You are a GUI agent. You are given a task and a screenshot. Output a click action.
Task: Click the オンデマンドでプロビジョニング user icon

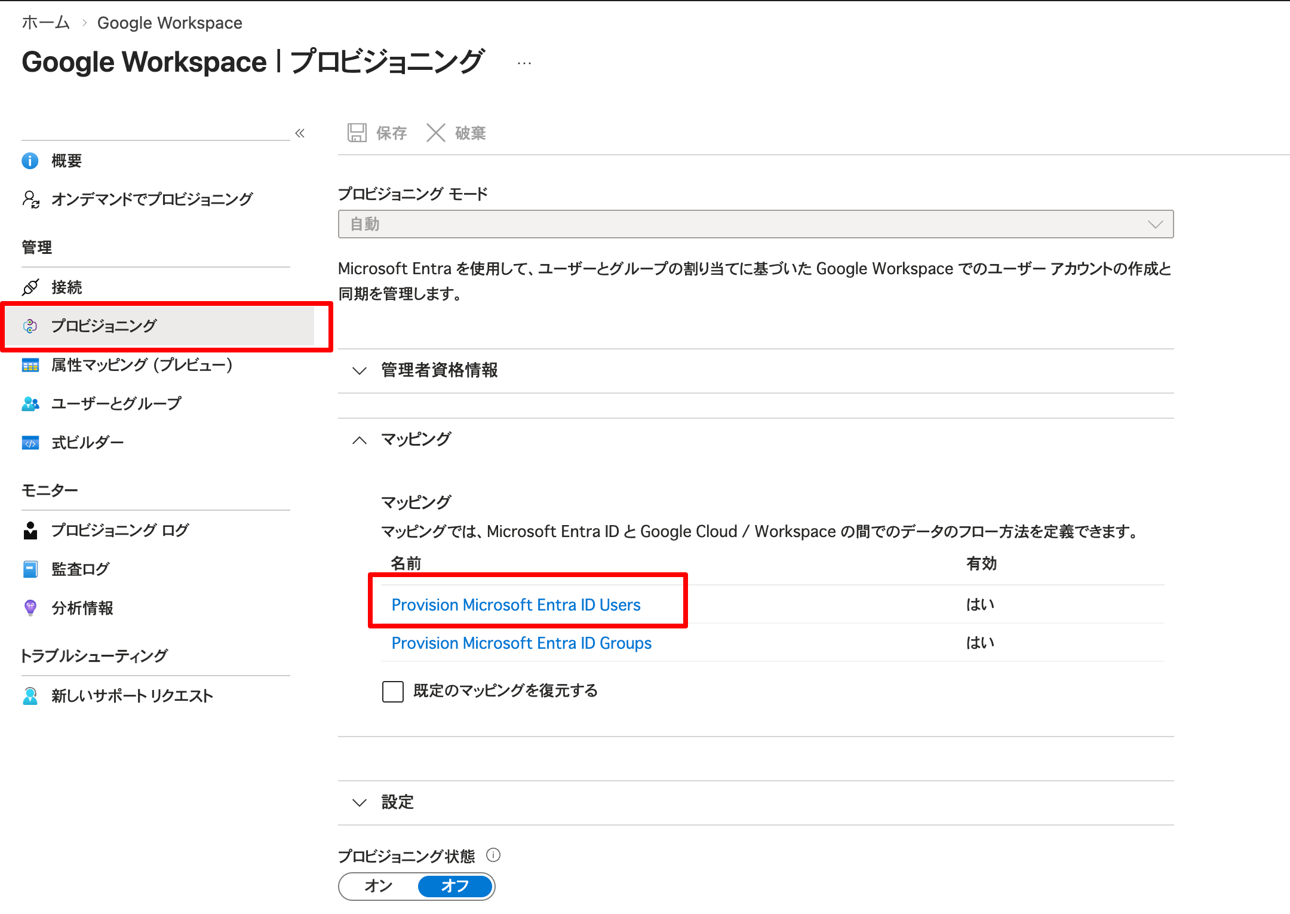[30, 199]
